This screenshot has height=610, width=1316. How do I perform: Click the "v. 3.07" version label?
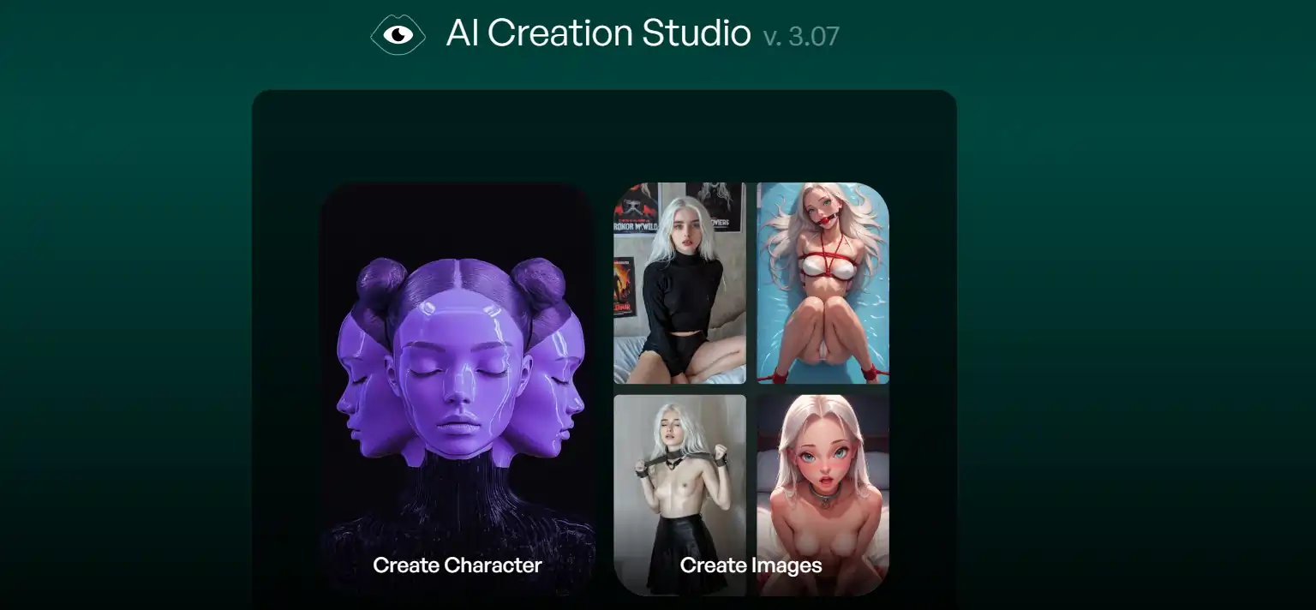tap(801, 36)
